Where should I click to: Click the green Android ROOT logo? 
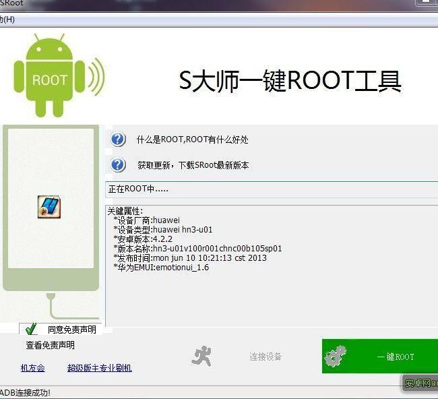coord(59,75)
